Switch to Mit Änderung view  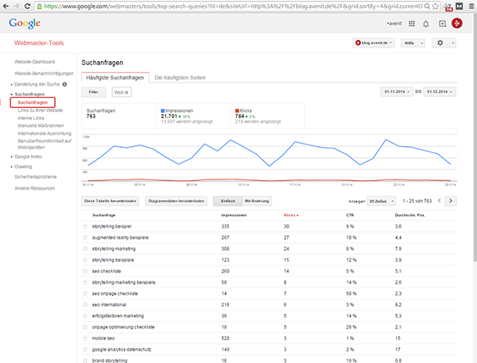pyautogui.click(x=257, y=201)
